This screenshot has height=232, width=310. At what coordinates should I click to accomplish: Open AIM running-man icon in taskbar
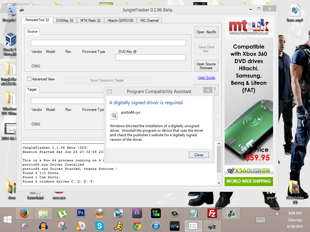[118, 226]
